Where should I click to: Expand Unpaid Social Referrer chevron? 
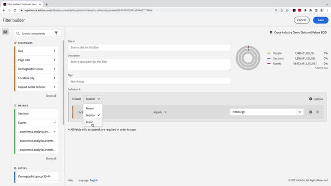tap(54, 87)
